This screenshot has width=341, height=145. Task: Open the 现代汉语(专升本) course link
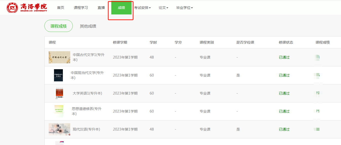[x=86, y=129]
